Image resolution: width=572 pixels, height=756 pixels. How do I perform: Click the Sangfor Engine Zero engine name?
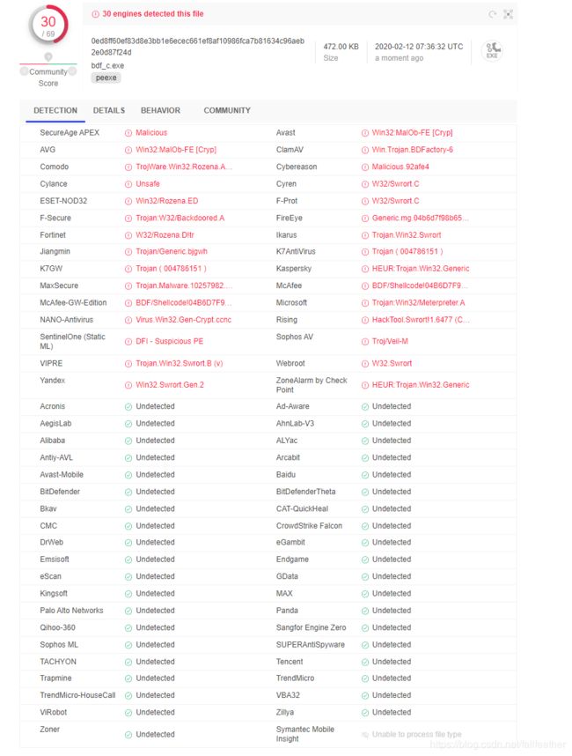(x=311, y=627)
